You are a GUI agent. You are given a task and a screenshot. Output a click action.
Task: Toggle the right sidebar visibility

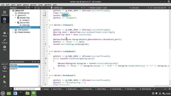pyautogui.click(x=169, y=89)
